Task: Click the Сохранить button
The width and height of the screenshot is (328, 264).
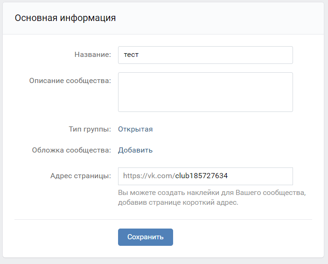Action: pos(146,237)
